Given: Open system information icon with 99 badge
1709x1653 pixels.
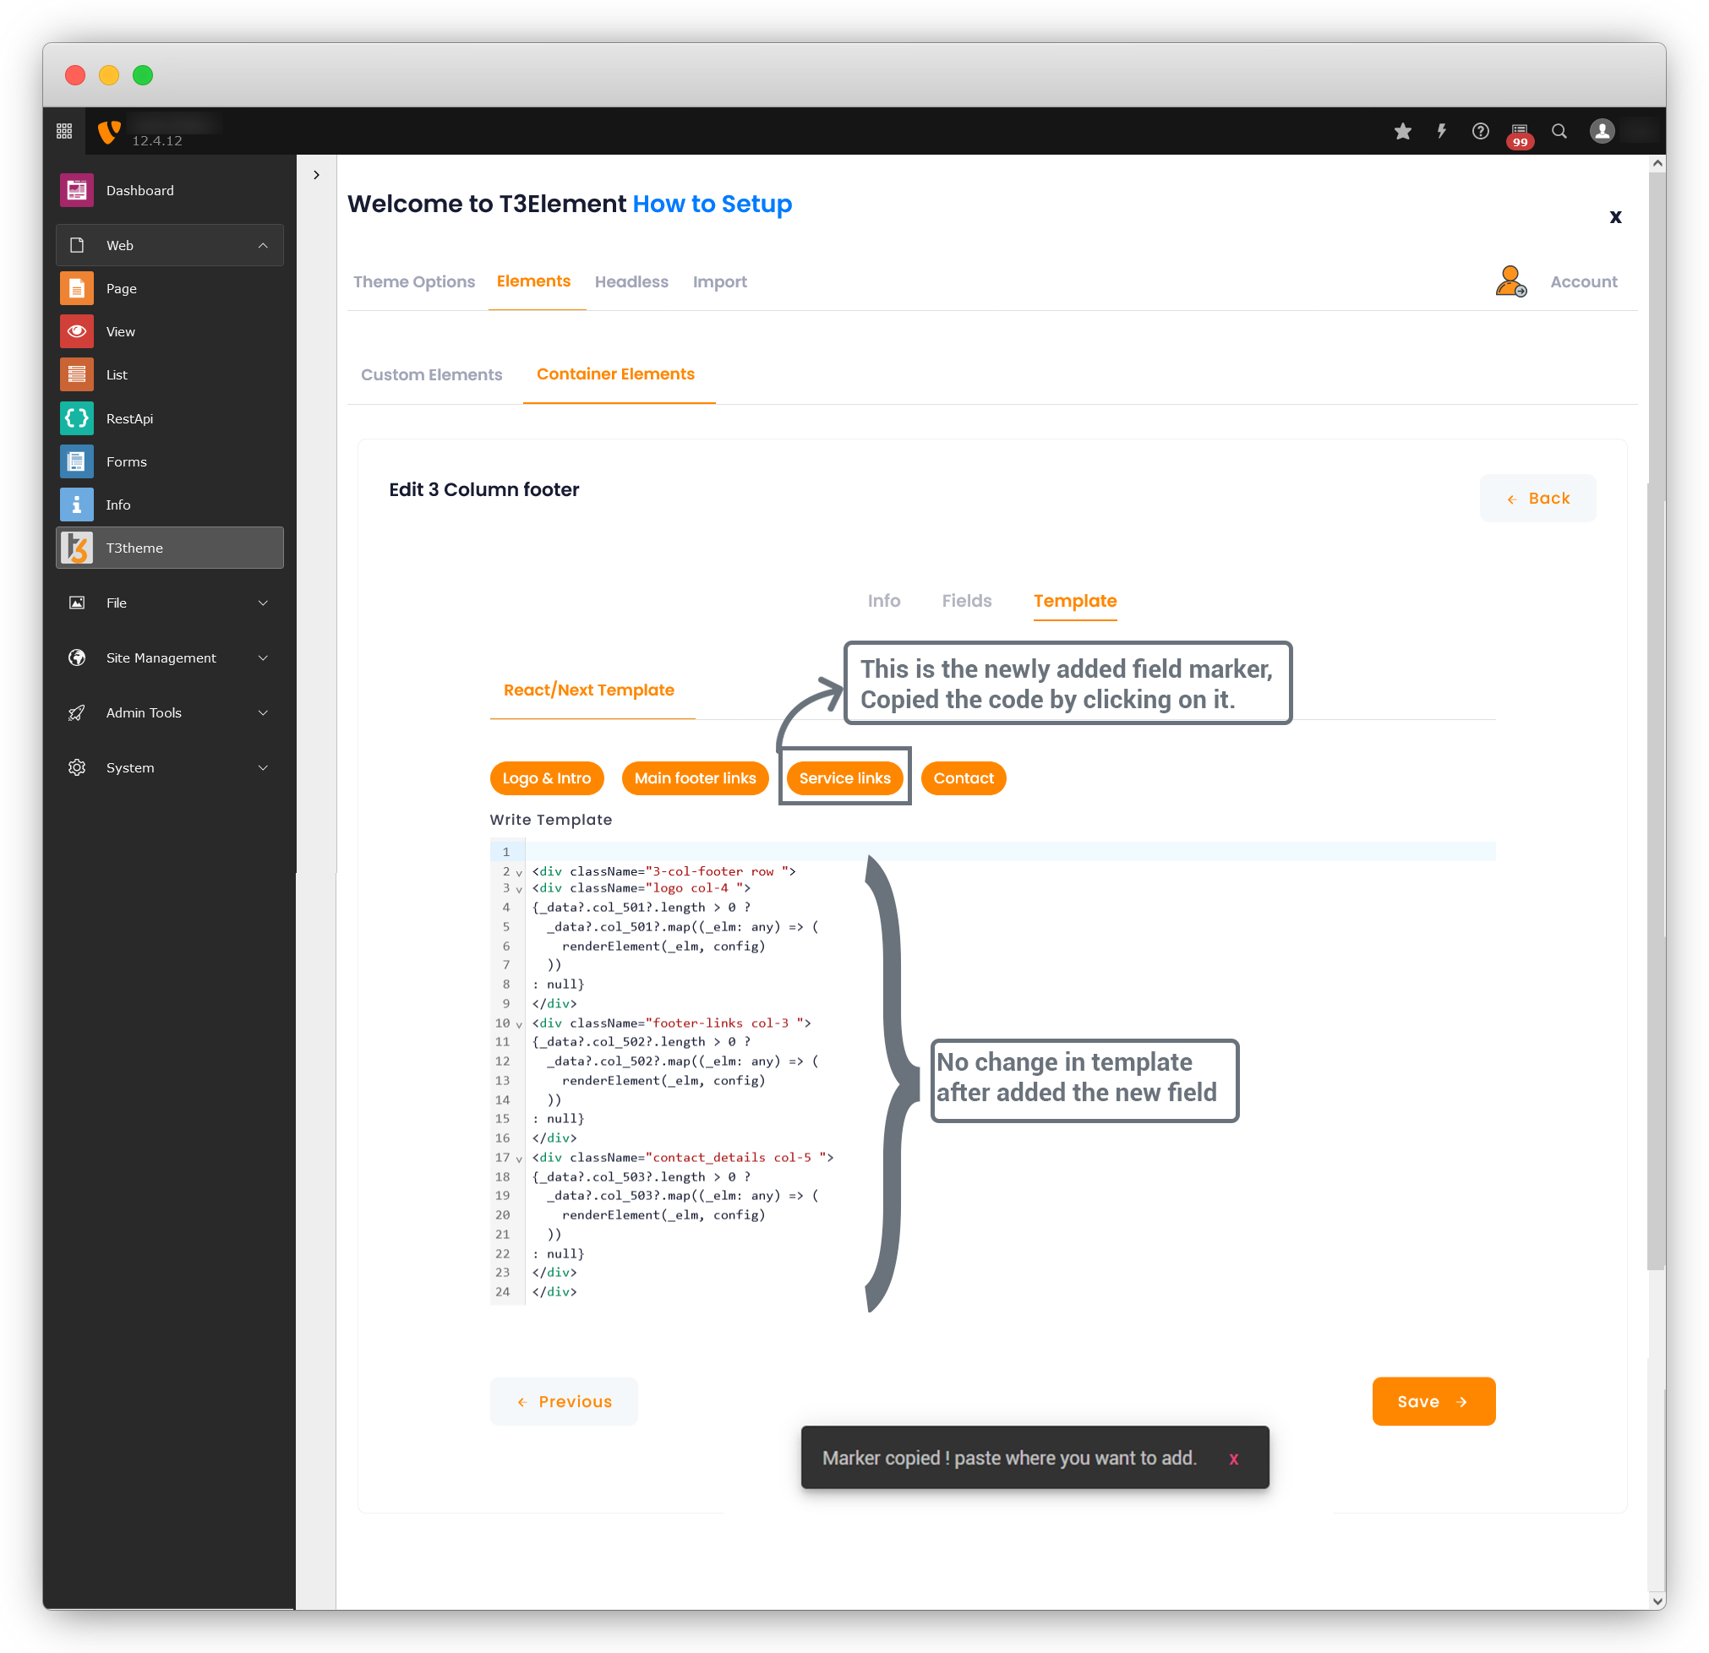Looking at the screenshot, I should (x=1520, y=134).
